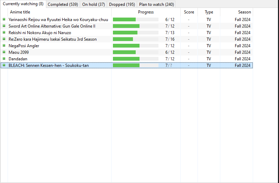
Task: Click the green status icon beside Dandadan
Action: pos(4,59)
